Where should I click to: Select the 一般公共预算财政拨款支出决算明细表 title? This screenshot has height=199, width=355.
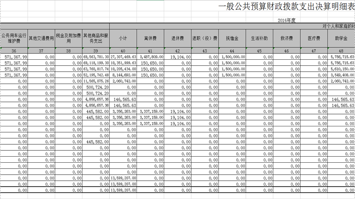287,7
